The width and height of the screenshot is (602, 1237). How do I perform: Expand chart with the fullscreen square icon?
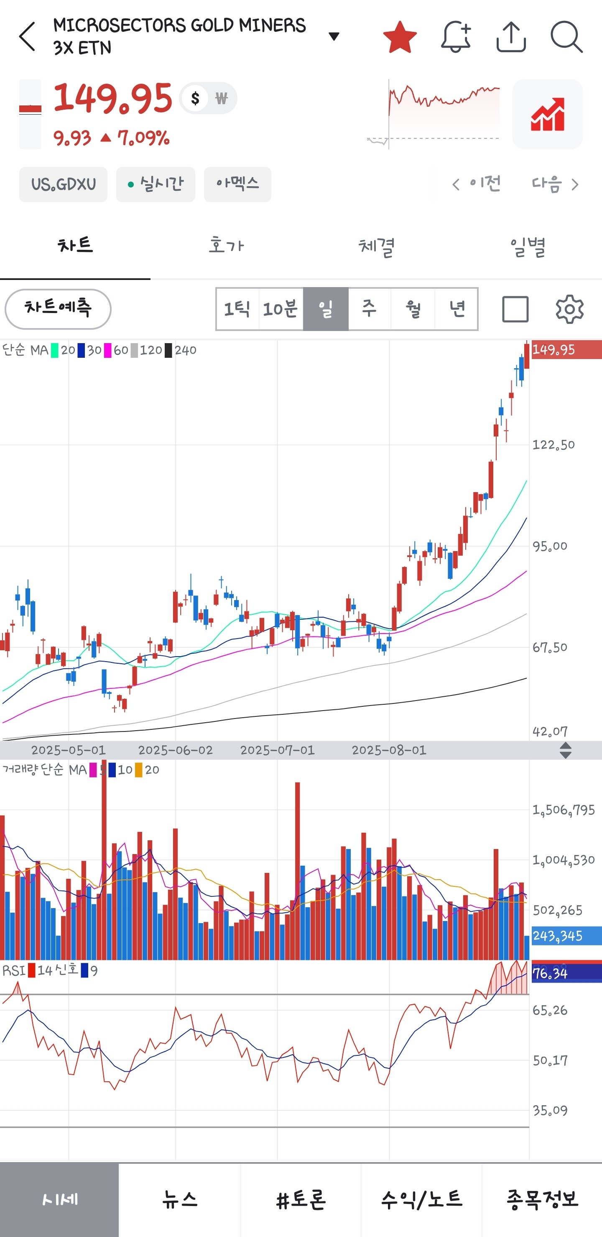(515, 309)
